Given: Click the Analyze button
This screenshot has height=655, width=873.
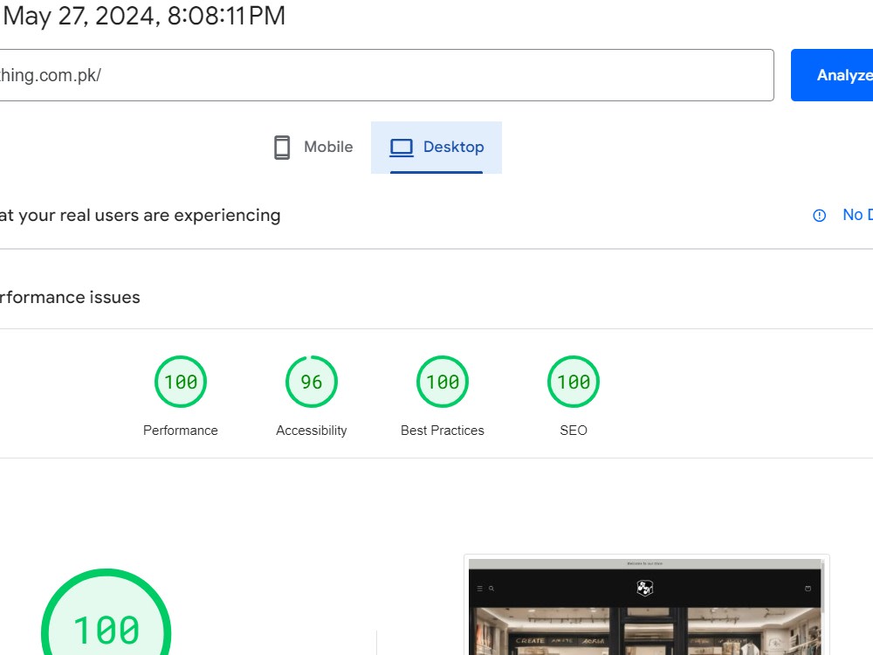Looking at the screenshot, I should point(832,75).
